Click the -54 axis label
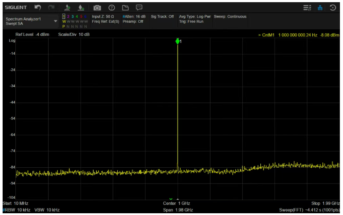 point(12,118)
